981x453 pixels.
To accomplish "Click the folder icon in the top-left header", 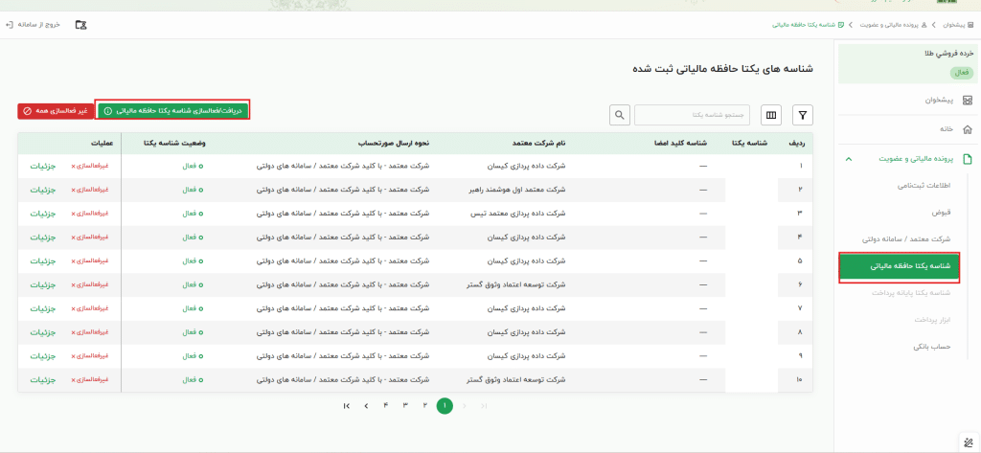I will (x=80, y=24).
